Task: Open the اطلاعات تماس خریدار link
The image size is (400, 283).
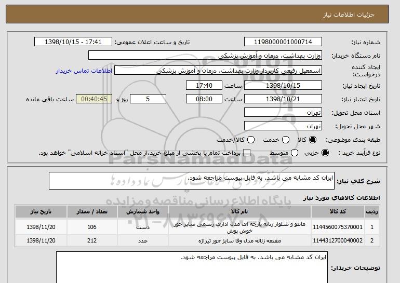Action: click(84, 71)
